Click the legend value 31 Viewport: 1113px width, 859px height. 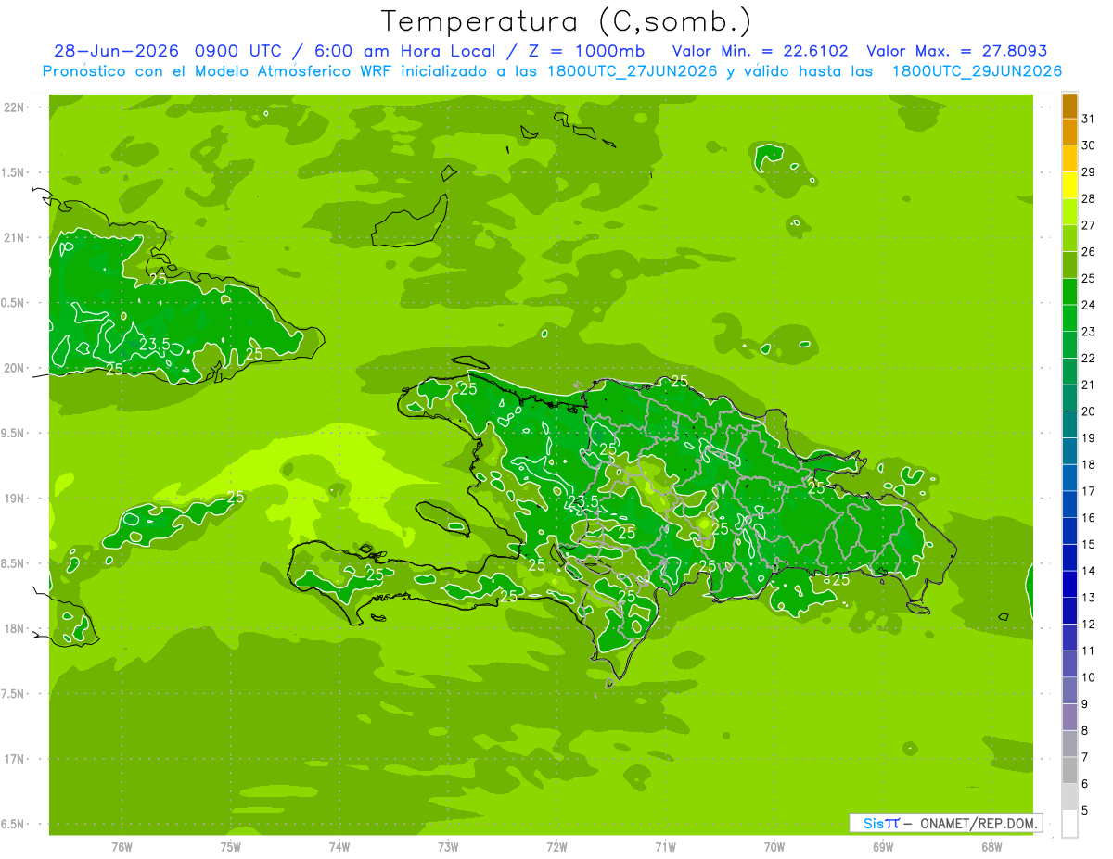point(1088,119)
